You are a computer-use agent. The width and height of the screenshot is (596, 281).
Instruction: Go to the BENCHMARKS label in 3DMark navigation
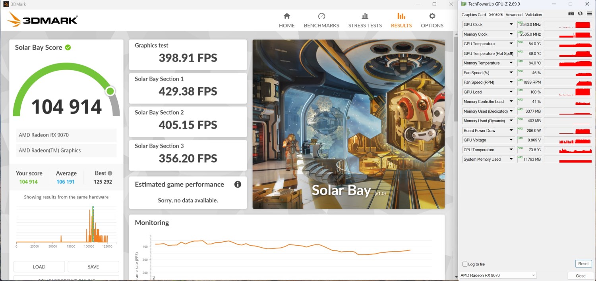[x=321, y=25]
